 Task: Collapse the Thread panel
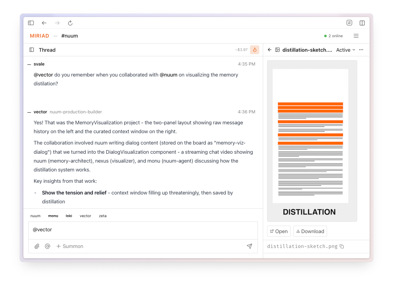point(32,50)
